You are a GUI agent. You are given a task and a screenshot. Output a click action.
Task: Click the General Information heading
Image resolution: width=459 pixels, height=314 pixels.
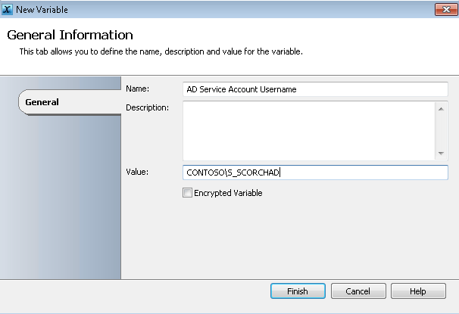70,35
